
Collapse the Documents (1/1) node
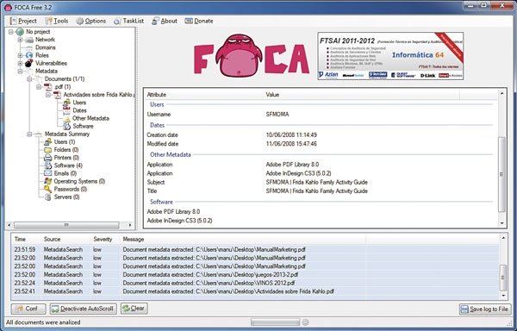click(29, 79)
